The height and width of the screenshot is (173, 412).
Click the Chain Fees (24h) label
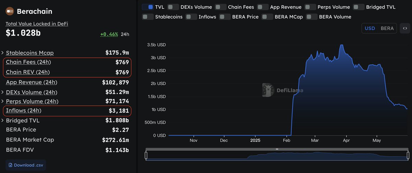point(28,62)
